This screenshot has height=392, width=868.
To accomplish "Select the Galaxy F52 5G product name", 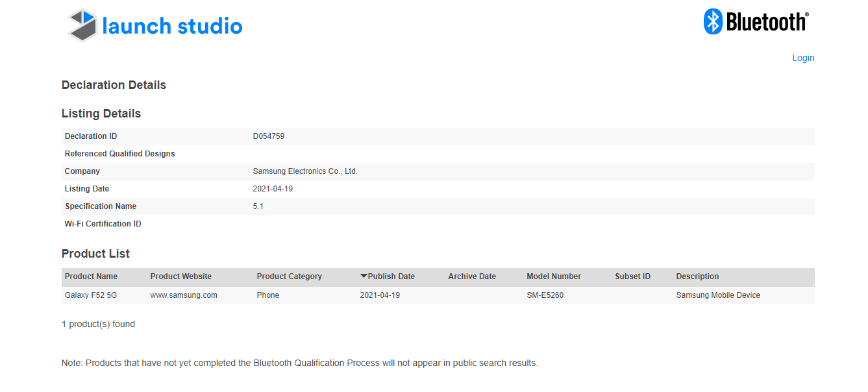I will point(91,295).
